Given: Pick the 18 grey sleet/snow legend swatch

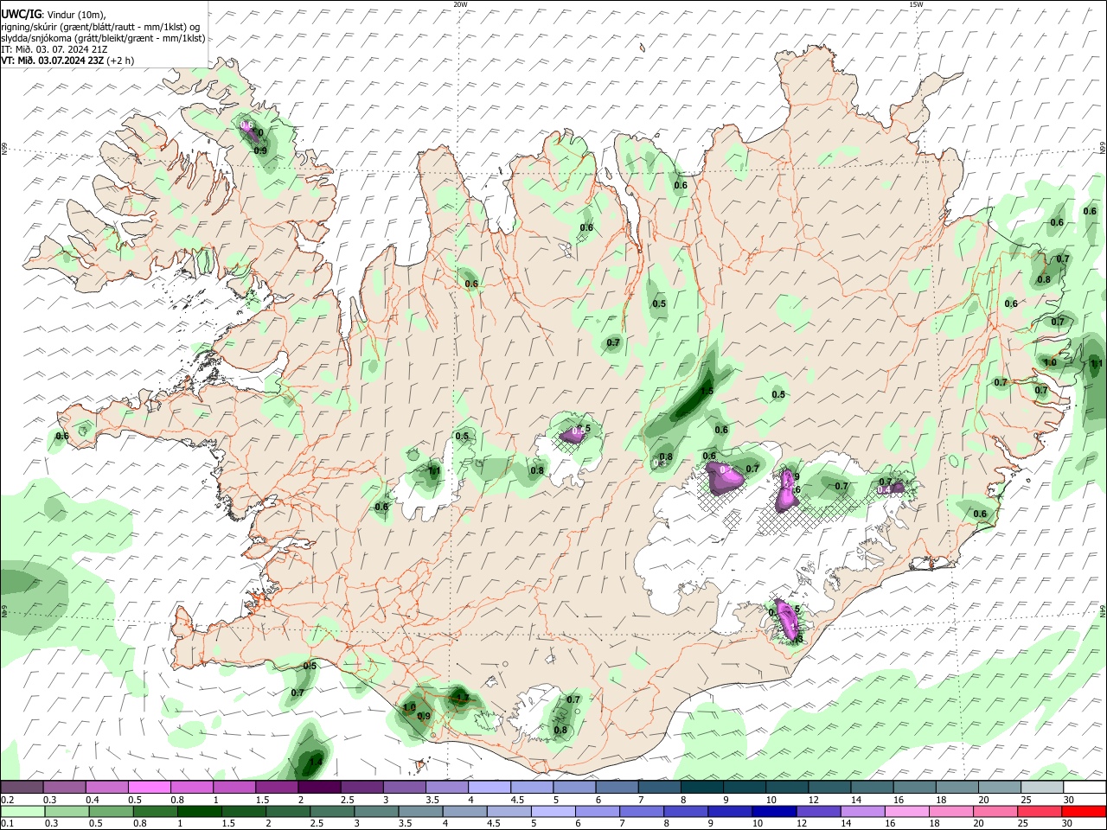Looking at the screenshot, I should pyautogui.click(x=957, y=787).
